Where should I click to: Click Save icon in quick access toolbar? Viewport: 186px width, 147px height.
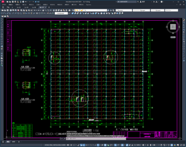13,2
